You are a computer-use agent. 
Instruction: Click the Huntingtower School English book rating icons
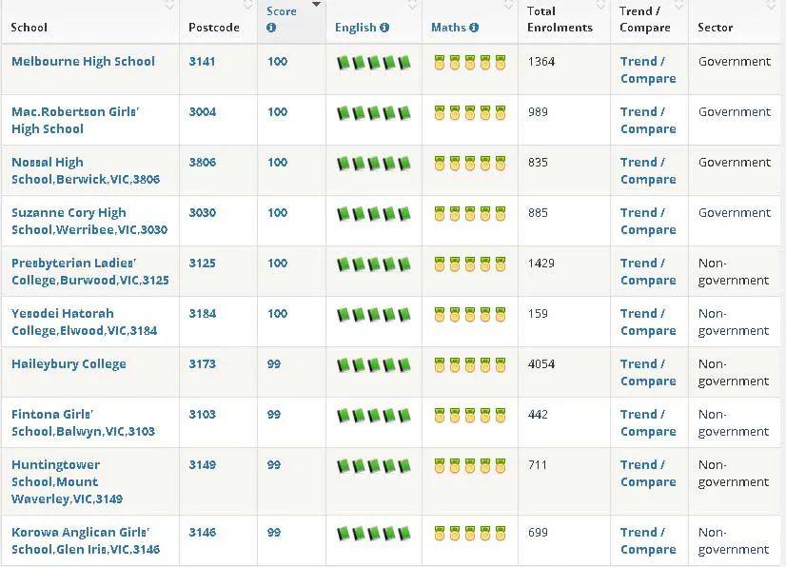point(373,466)
